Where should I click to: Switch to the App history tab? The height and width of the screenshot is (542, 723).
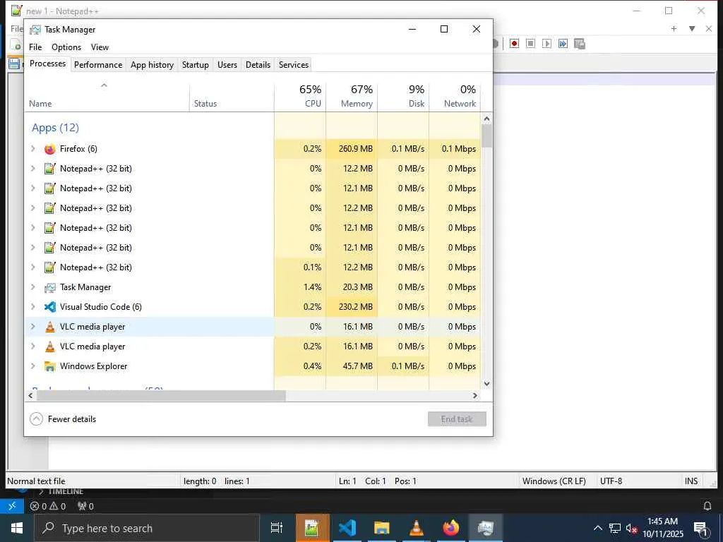pyautogui.click(x=153, y=64)
